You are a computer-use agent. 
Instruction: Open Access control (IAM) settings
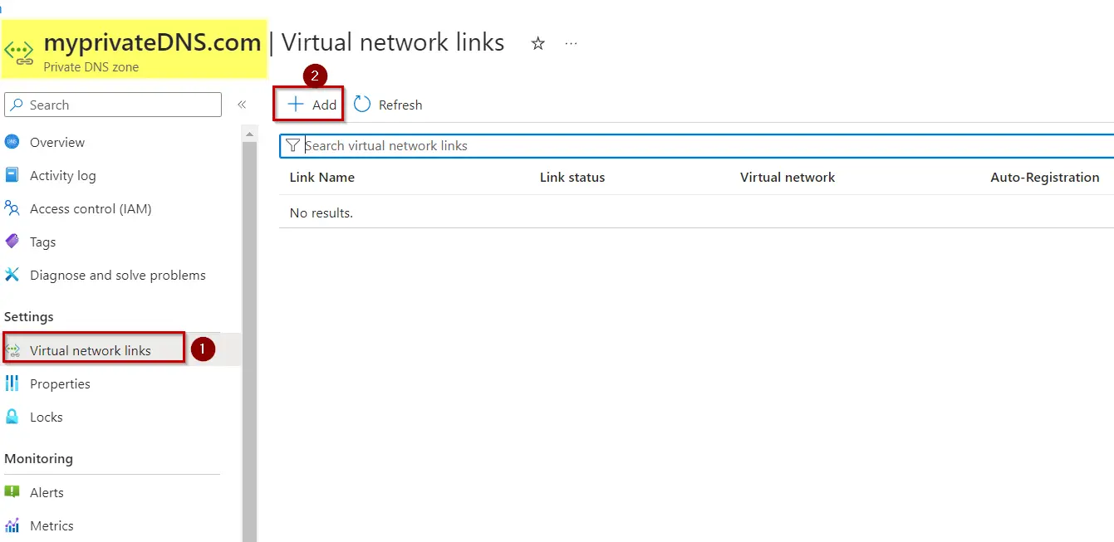click(x=90, y=208)
